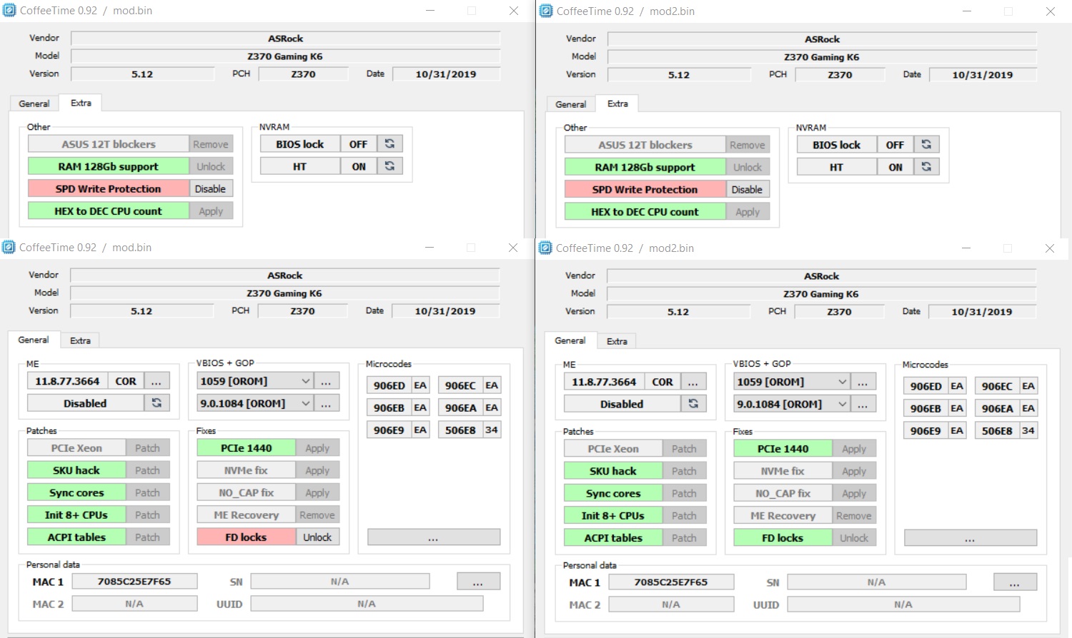Viewport: 1072px width, 638px height.
Task: Click ME version 11.8.77.3664 in mod.bin window
Action: pyautogui.click(x=68, y=381)
